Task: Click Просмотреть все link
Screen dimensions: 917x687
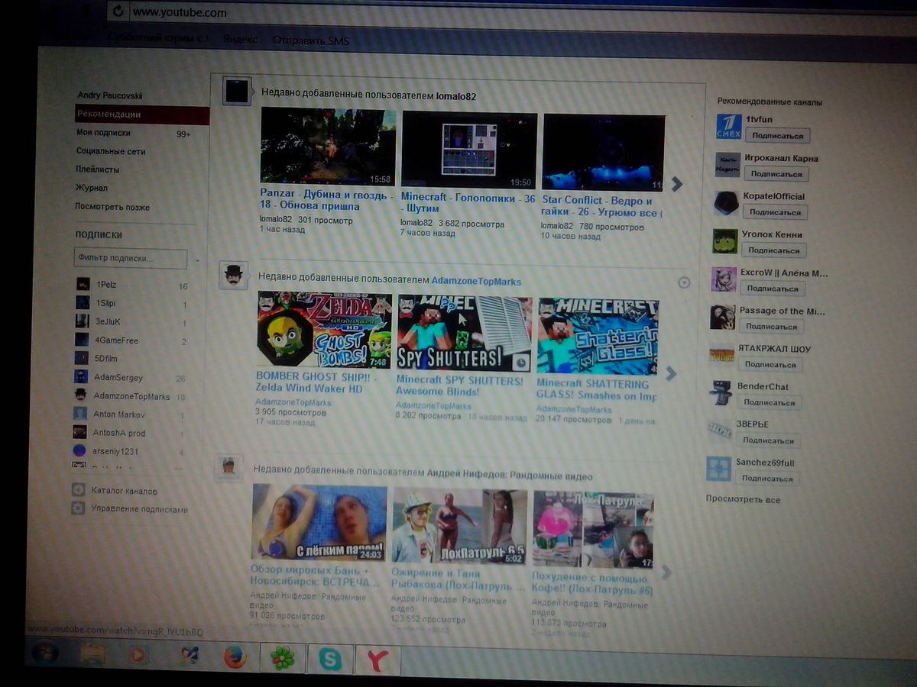Action: coord(743,500)
